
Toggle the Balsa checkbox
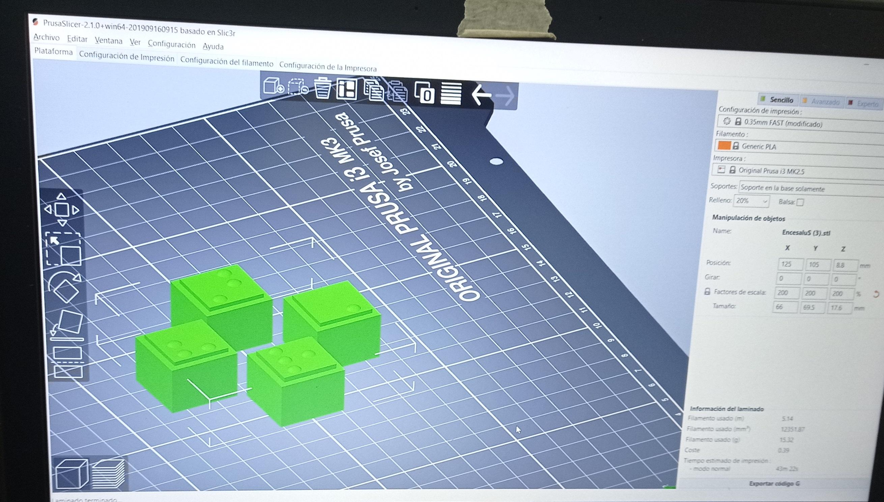[800, 202]
